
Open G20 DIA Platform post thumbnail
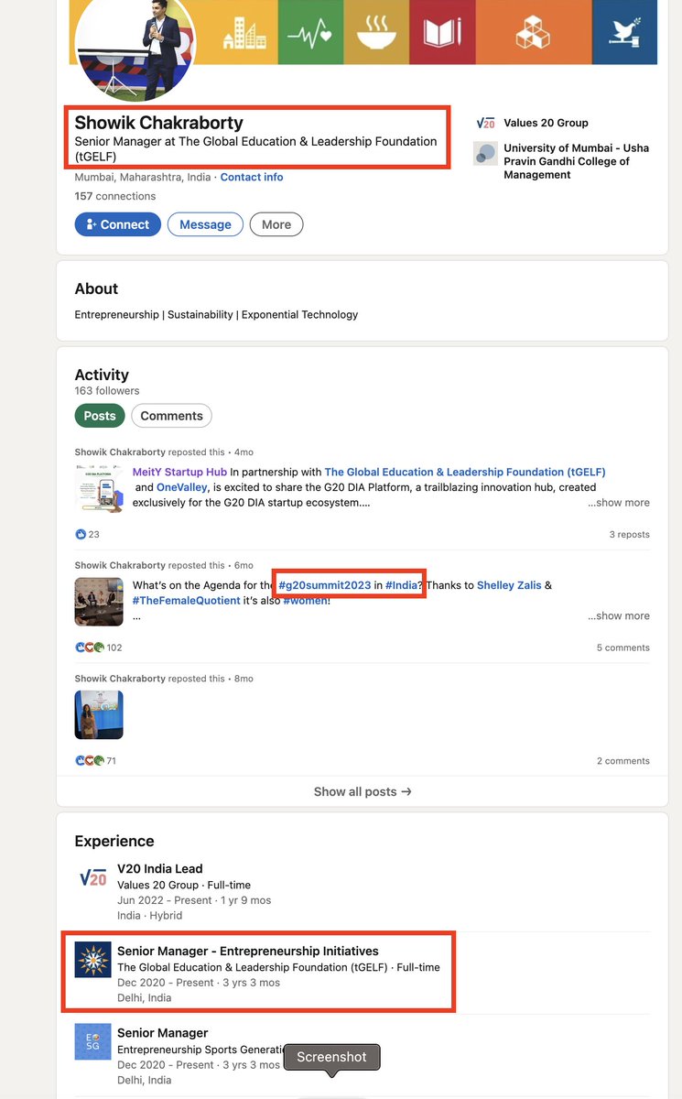(99, 488)
